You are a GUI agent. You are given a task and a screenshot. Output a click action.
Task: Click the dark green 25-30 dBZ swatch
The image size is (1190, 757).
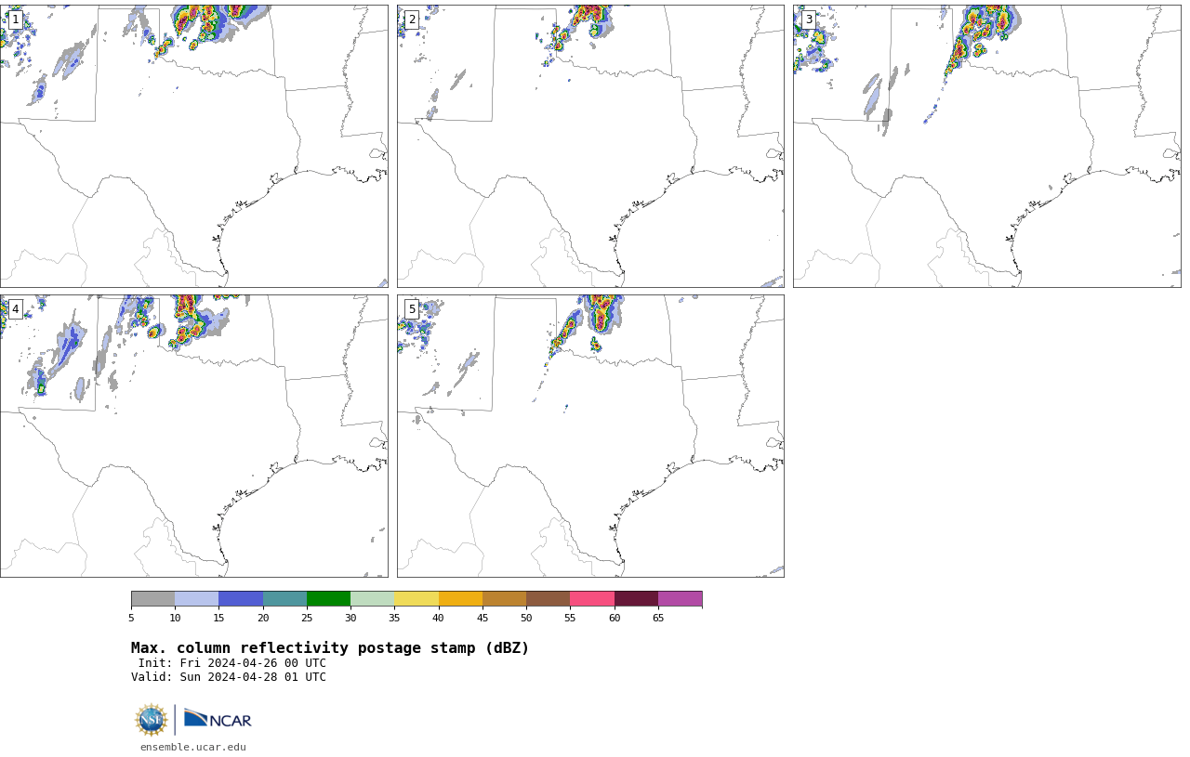point(328,598)
